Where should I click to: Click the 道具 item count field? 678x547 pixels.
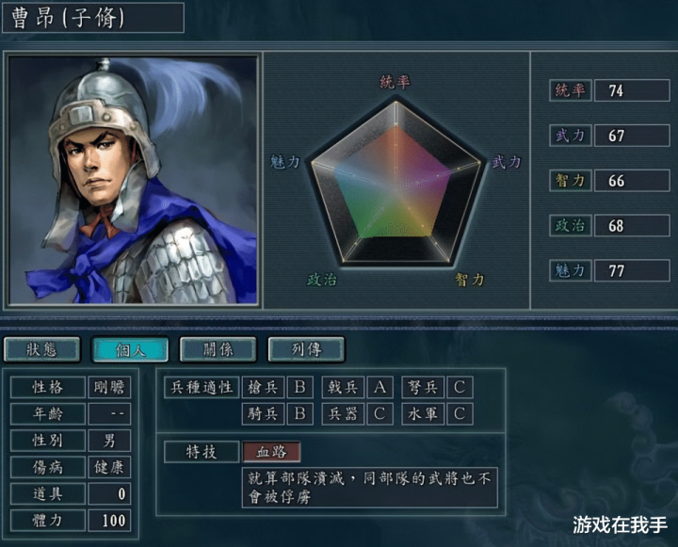coord(109,494)
